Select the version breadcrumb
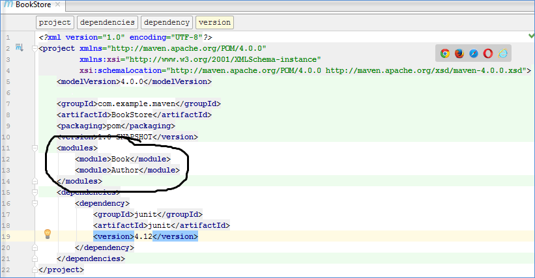The width and height of the screenshot is (535, 278). click(x=214, y=22)
